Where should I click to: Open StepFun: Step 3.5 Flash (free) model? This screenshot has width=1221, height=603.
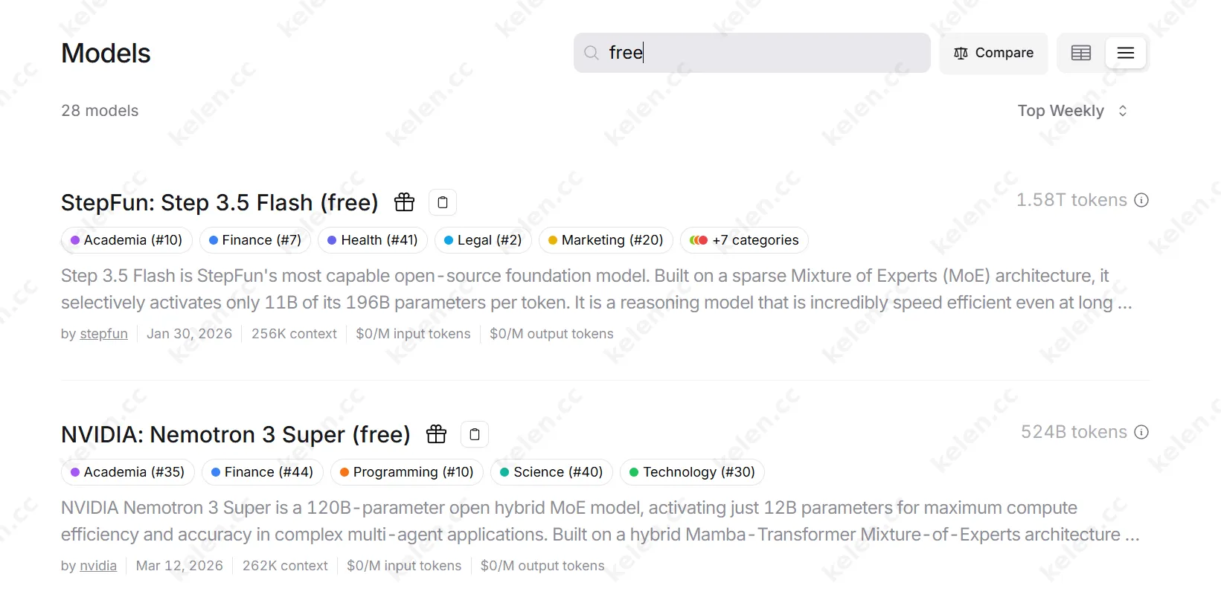(219, 202)
